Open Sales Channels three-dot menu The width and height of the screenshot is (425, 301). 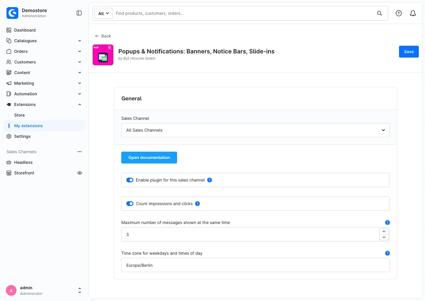[x=80, y=152]
